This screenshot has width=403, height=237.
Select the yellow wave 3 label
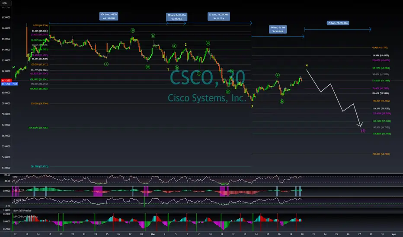point(252,106)
